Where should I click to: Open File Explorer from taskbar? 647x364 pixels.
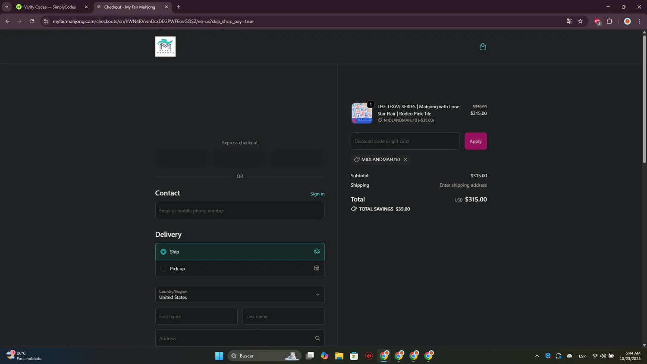click(339, 356)
